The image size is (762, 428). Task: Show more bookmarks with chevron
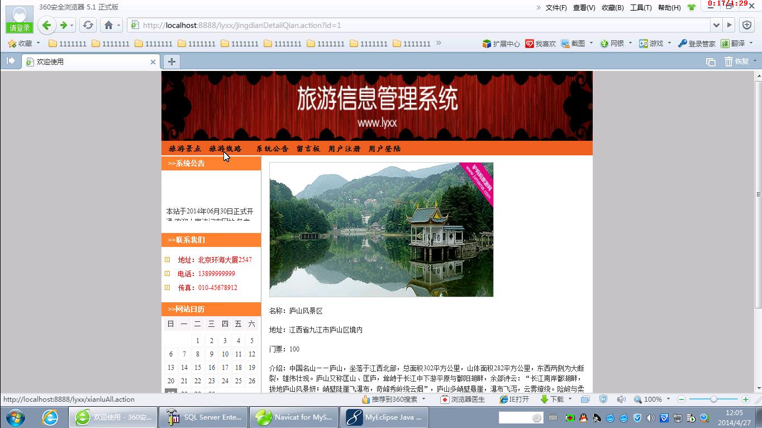439,43
